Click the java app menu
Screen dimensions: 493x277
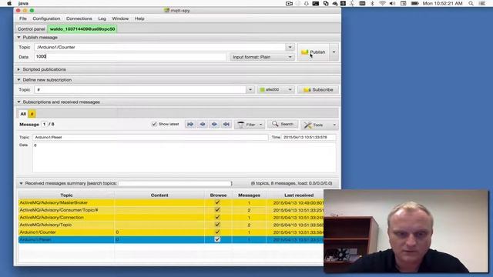coord(23,3)
